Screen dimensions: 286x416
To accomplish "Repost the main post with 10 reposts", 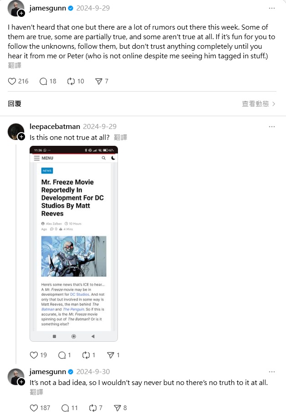I will coord(71,81).
